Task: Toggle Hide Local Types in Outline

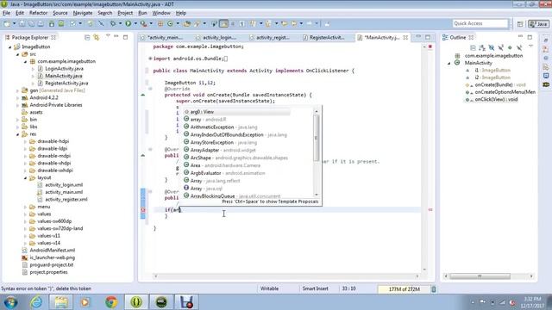Action: tap(519, 48)
